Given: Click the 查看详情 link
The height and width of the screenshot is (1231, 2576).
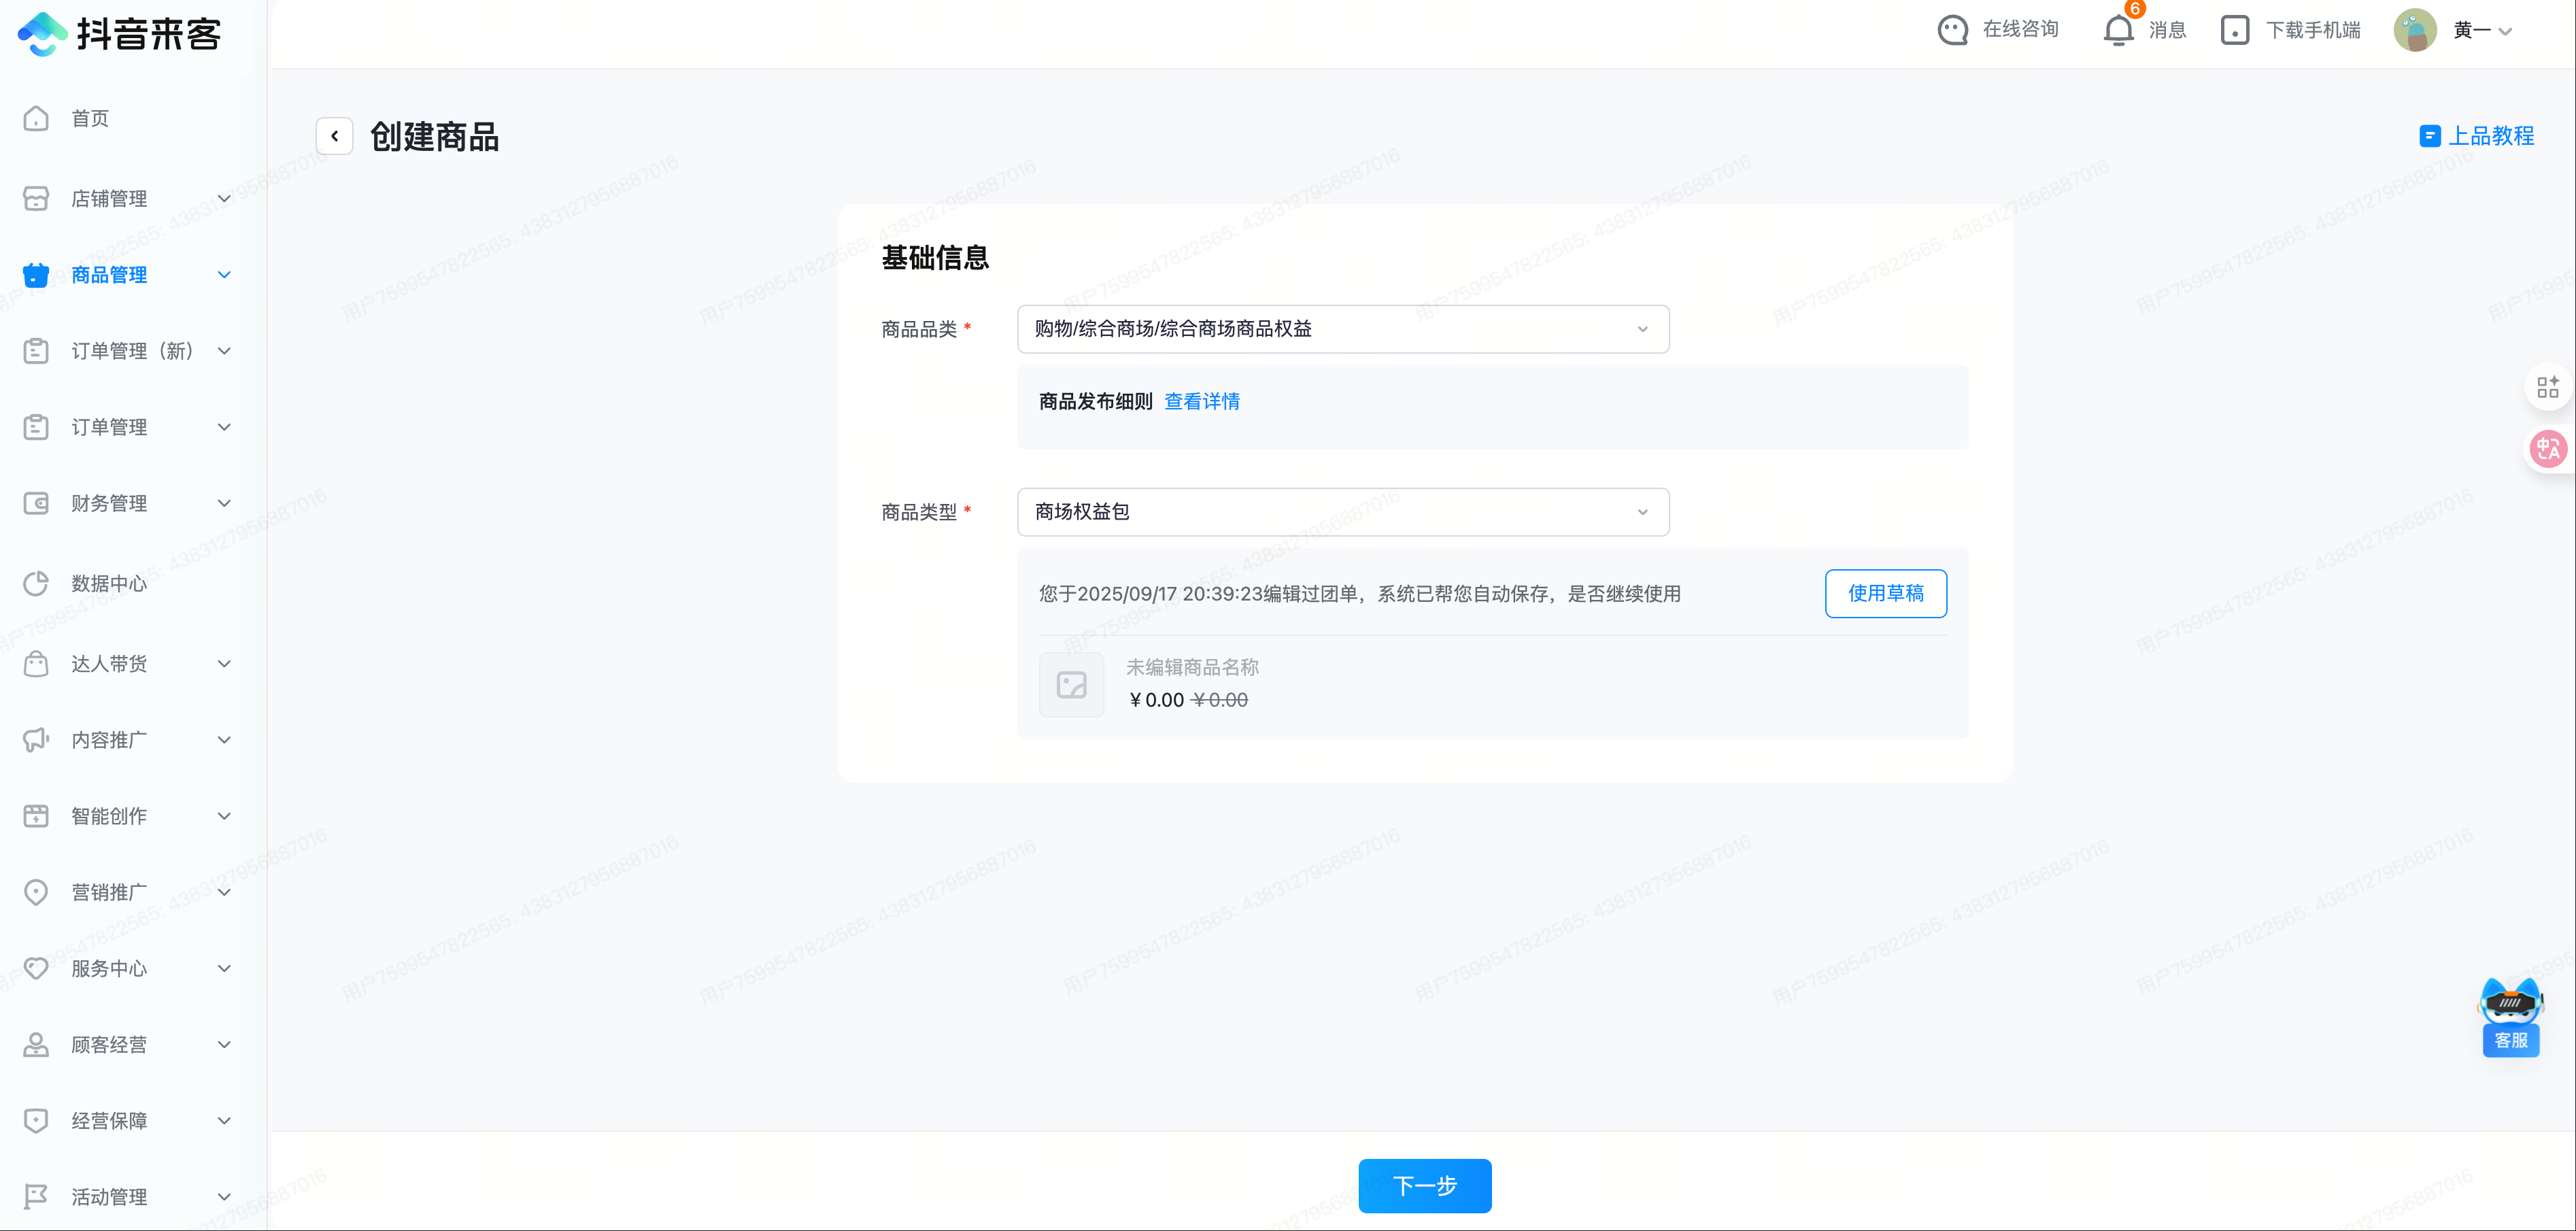Looking at the screenshot, I should (1202, 402).
